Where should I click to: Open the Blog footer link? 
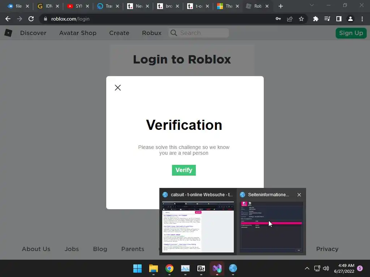click(100, 249)
